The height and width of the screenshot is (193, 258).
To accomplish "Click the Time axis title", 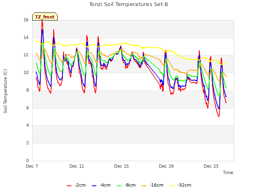I will tap(228, 172).
